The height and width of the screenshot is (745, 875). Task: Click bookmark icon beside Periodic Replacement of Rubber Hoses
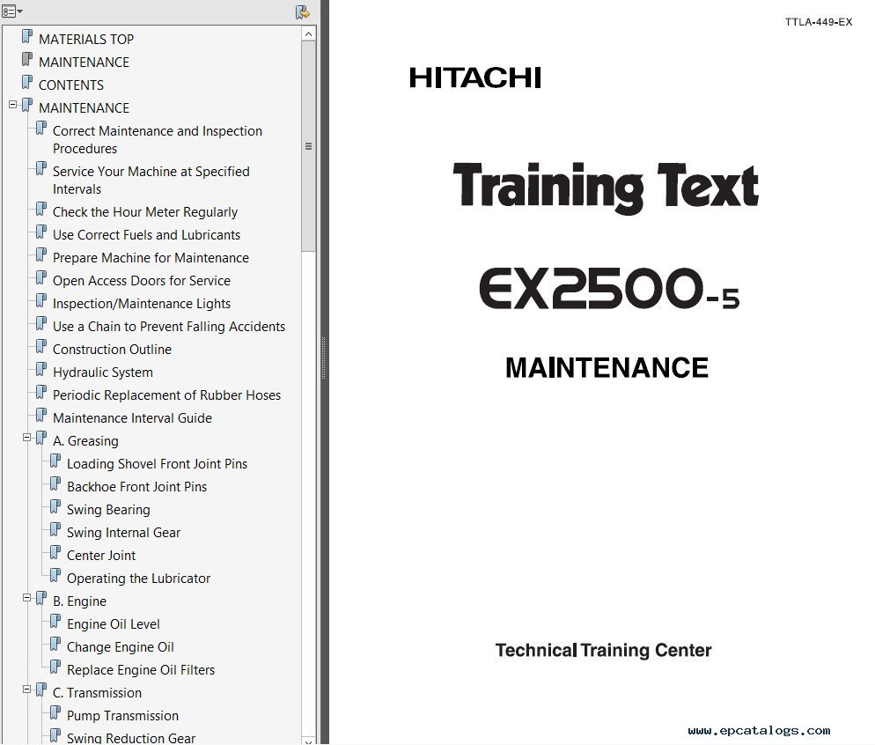[x=41, y=393]
